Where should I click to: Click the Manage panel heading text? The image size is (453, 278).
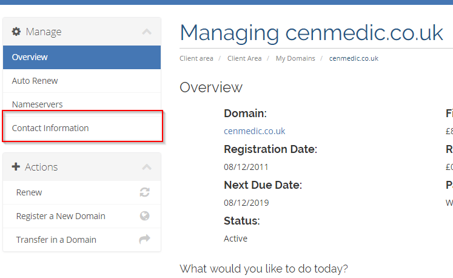point(44,32)
